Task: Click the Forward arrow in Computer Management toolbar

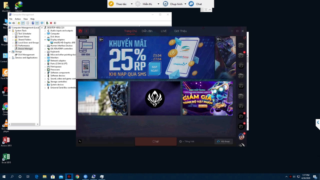Action: (x=13, y=23)
